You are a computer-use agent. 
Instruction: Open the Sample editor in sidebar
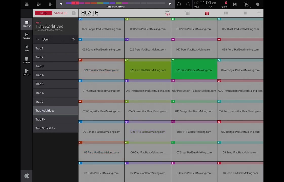point(27,36)
